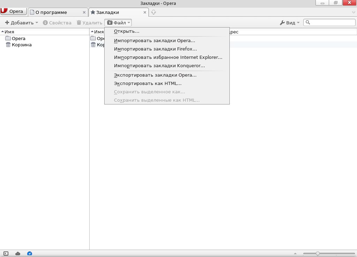Click the Opera folder icon in right list
Screen dimensions: 357x257
pyautogui.click(x=93, y=38)
